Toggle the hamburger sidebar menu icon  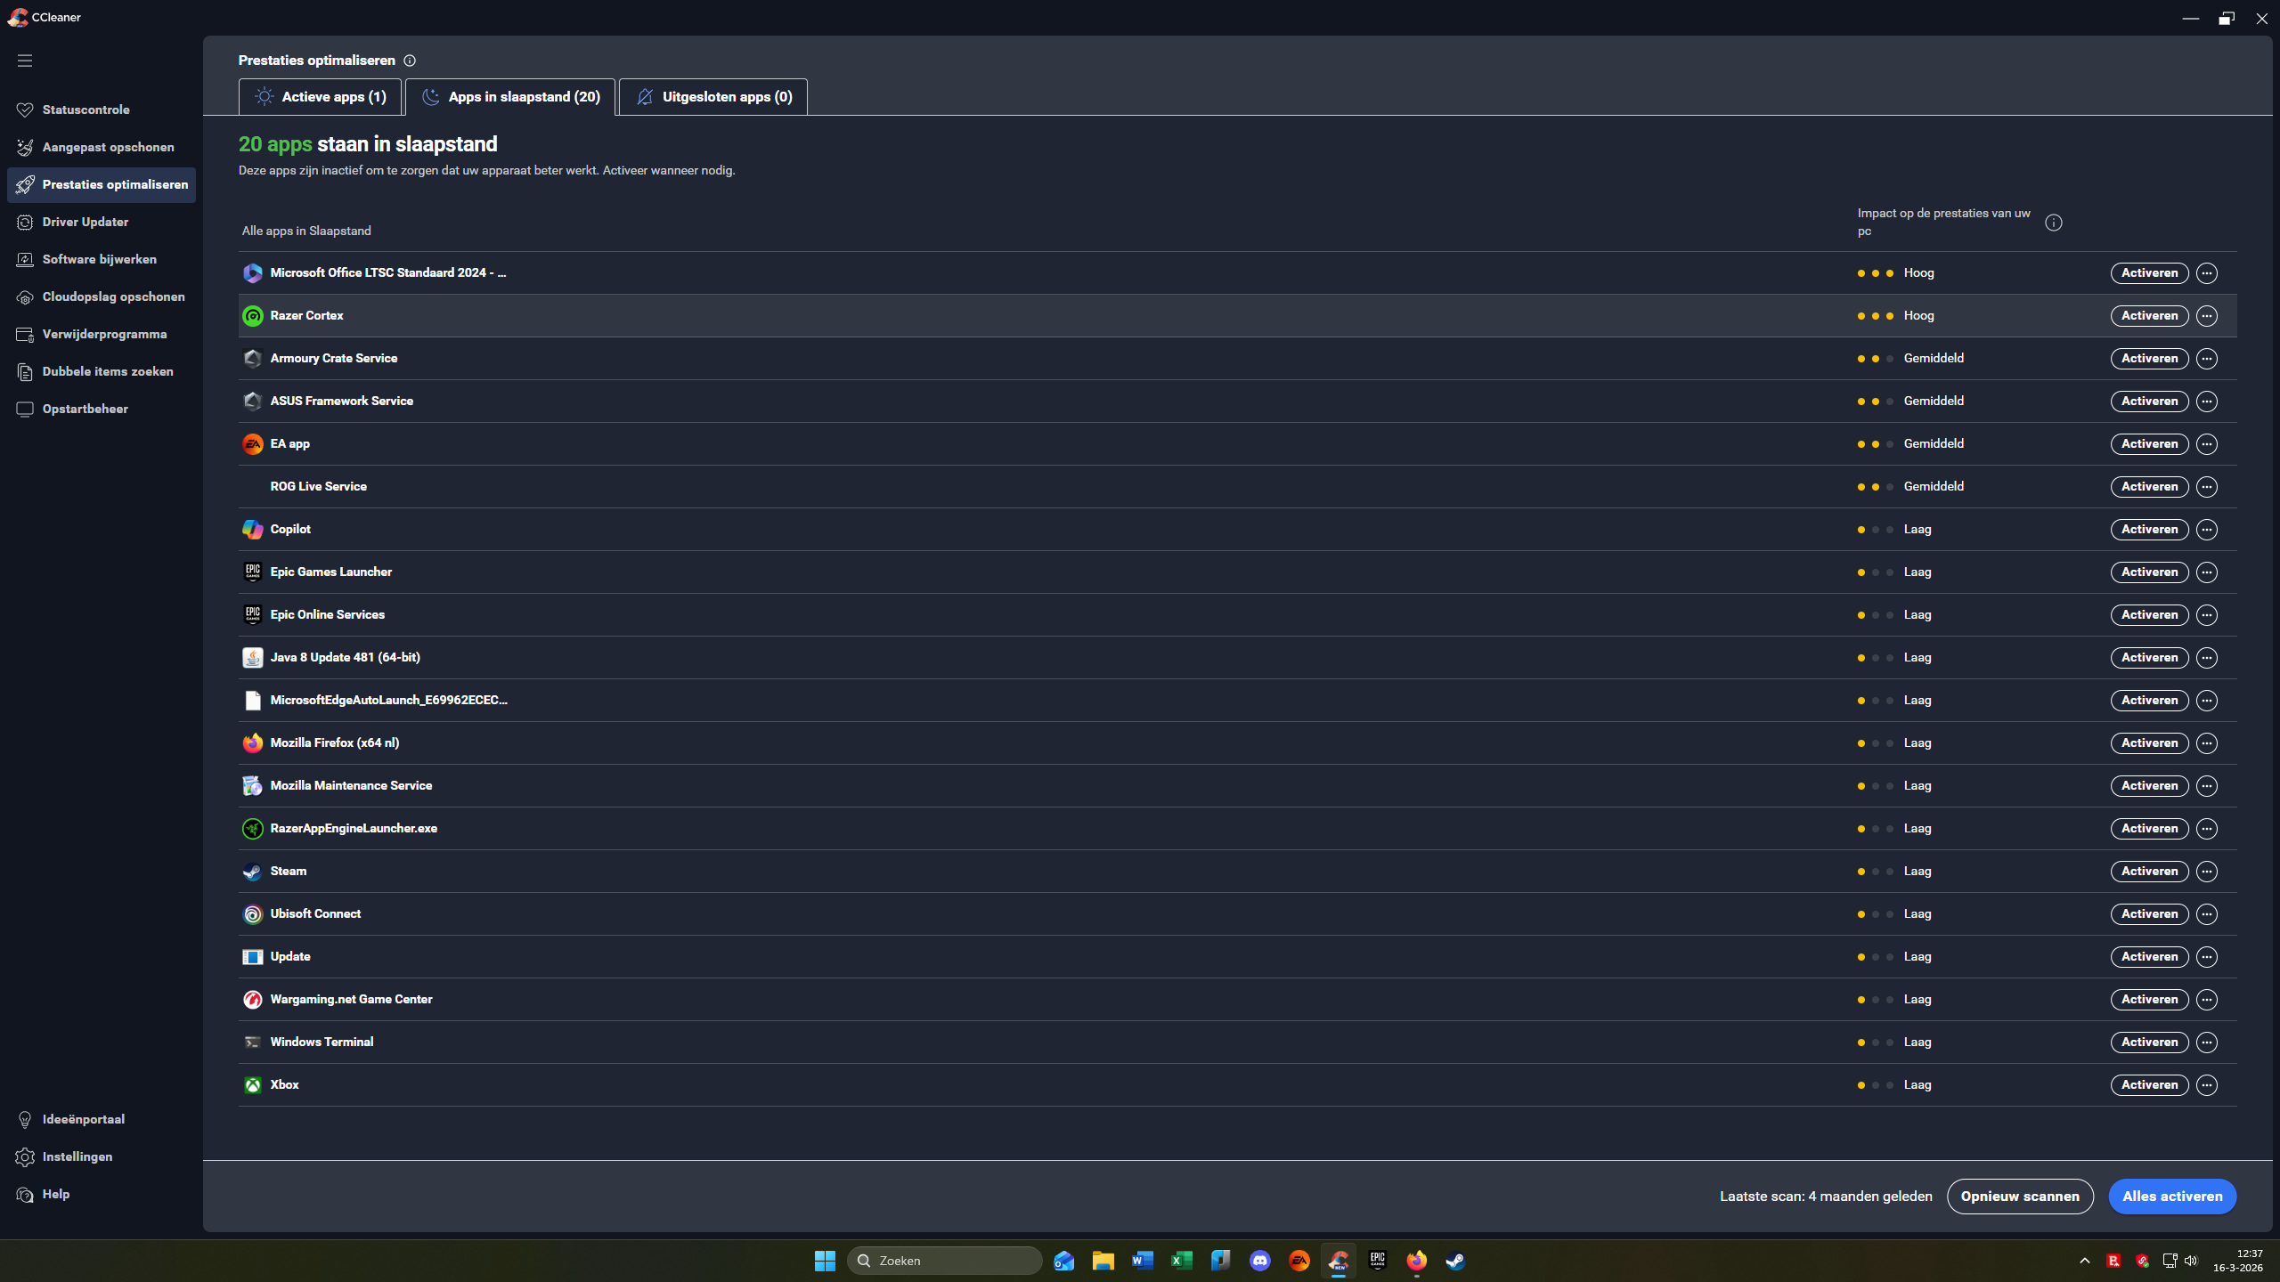25,61
